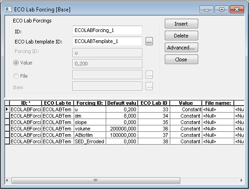
Task: Edit the ECO Lab template ID field
Action: coord(107,41)
